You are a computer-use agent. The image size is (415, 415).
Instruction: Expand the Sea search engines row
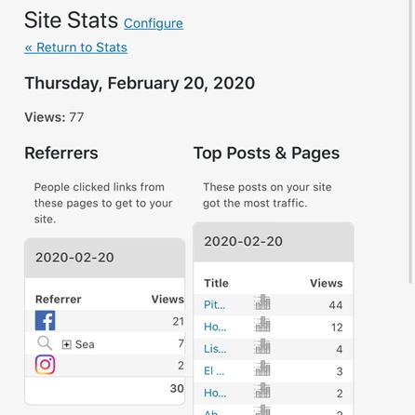(x=67, y=344)
